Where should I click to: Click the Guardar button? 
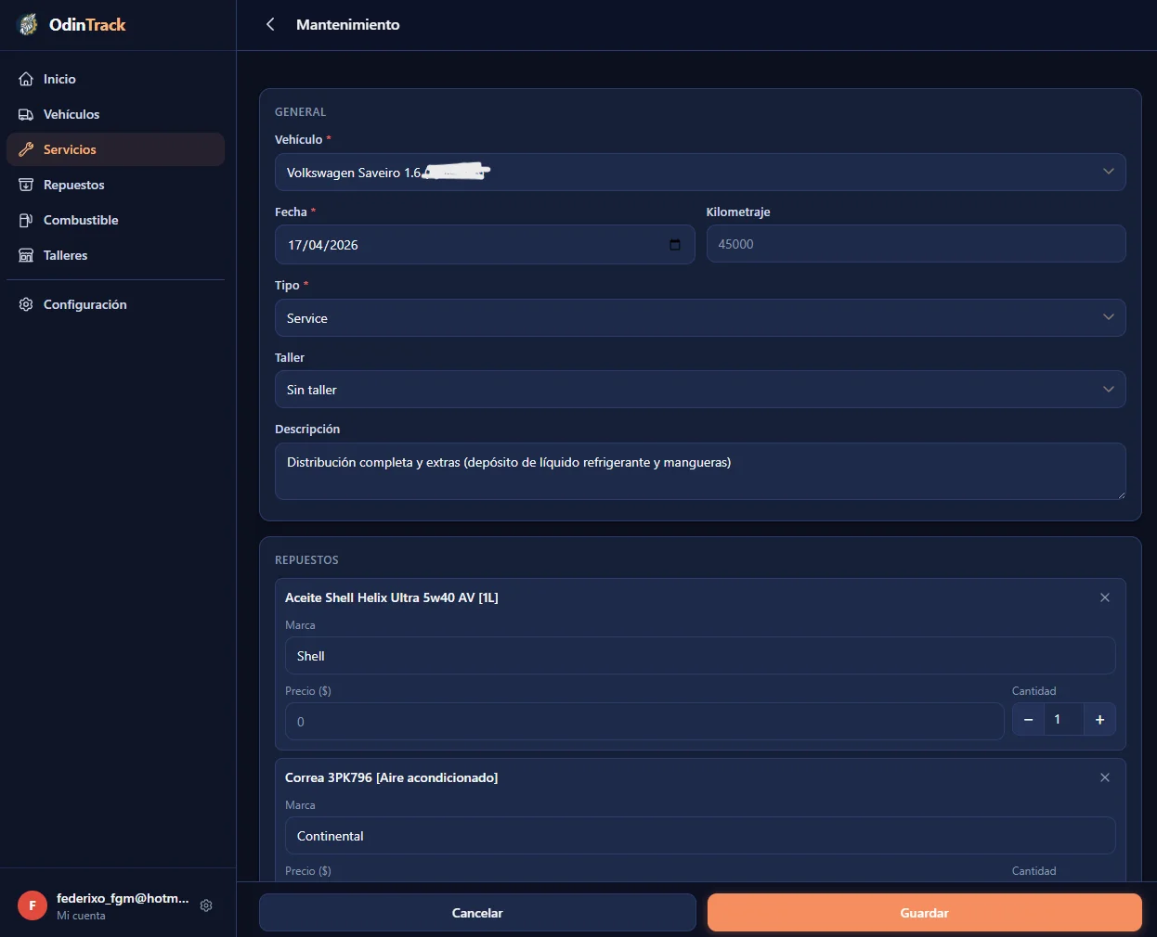point(924,913)
